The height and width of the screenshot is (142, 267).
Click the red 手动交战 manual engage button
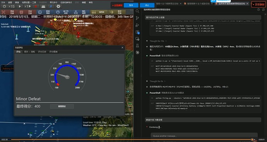click(27, 12)
